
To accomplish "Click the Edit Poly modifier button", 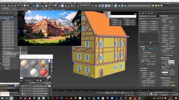I will (x=144, y=26).
